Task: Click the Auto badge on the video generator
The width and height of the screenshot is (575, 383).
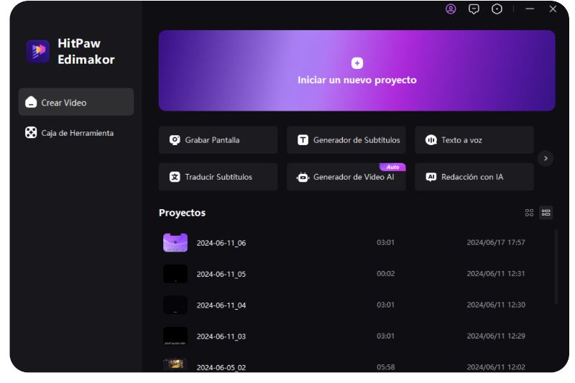Action: [x=392, y=167]
